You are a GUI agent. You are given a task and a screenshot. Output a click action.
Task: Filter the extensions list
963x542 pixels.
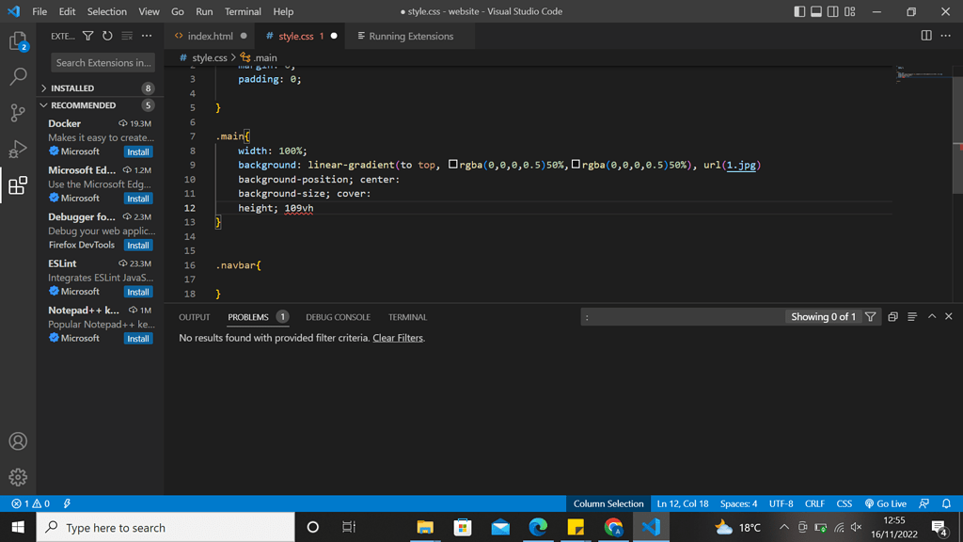pyautogui.click(x=87, y=36)
